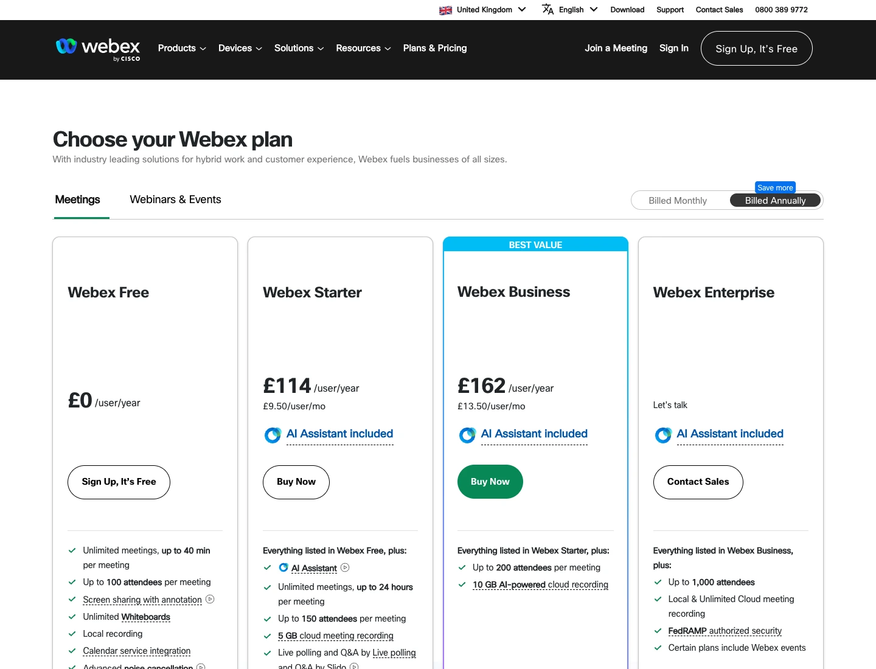This screenshot has width=876, height=669.
Task: Click £162 /user/year price
Action: pyautogui.click(x=506, y=386)
